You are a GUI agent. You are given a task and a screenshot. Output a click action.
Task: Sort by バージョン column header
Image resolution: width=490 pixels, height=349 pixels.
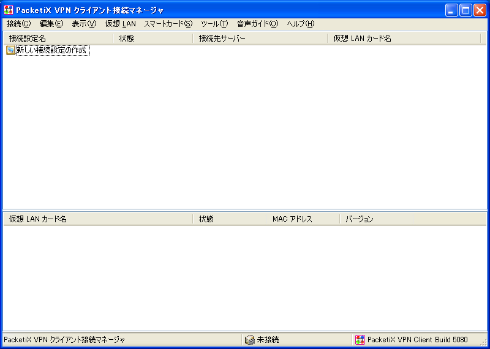click(x=377, y=219)
